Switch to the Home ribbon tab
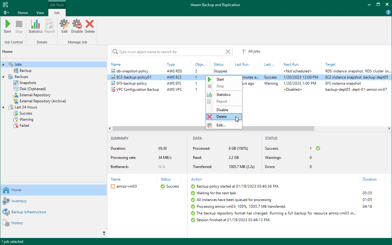 pyautogui.click(x=23, y=13)
